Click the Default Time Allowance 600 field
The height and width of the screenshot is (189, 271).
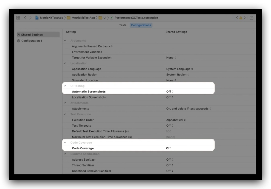click(169, 131)
